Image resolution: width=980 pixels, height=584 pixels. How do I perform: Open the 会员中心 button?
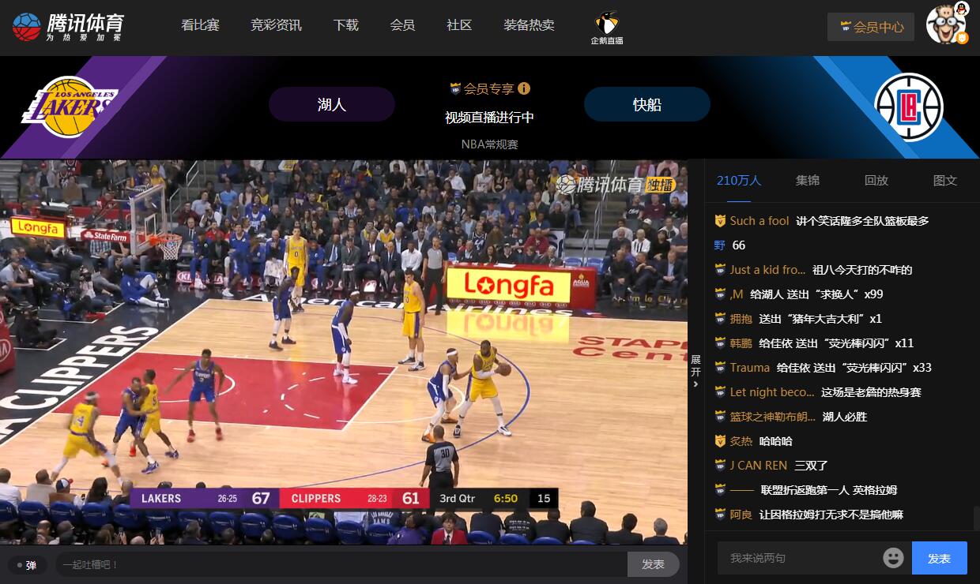coord(871,27)
